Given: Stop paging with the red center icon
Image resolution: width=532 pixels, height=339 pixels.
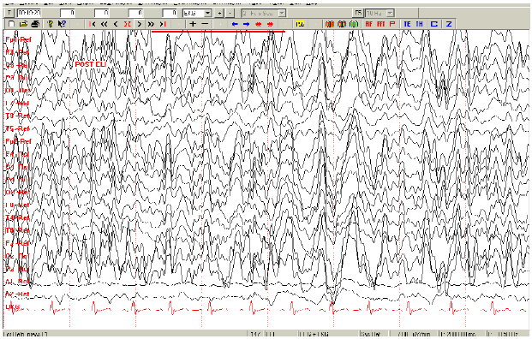Looking at the screenshot, I should pos(128,24).
